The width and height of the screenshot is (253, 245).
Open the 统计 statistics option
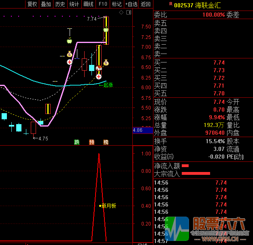(74, 4)
